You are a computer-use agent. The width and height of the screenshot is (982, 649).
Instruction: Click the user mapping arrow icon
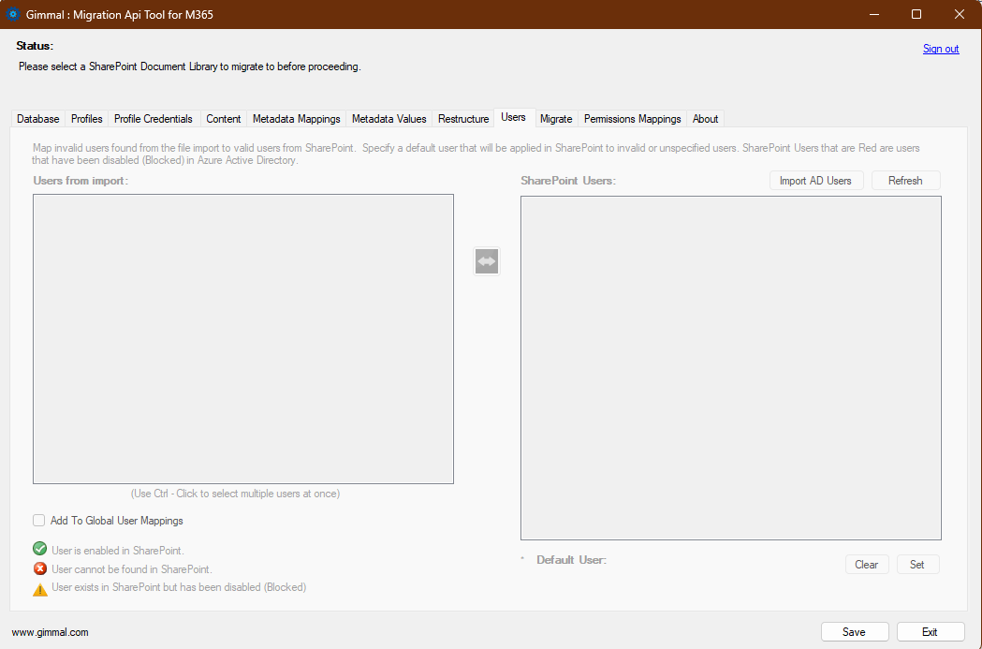coord(486,260)
